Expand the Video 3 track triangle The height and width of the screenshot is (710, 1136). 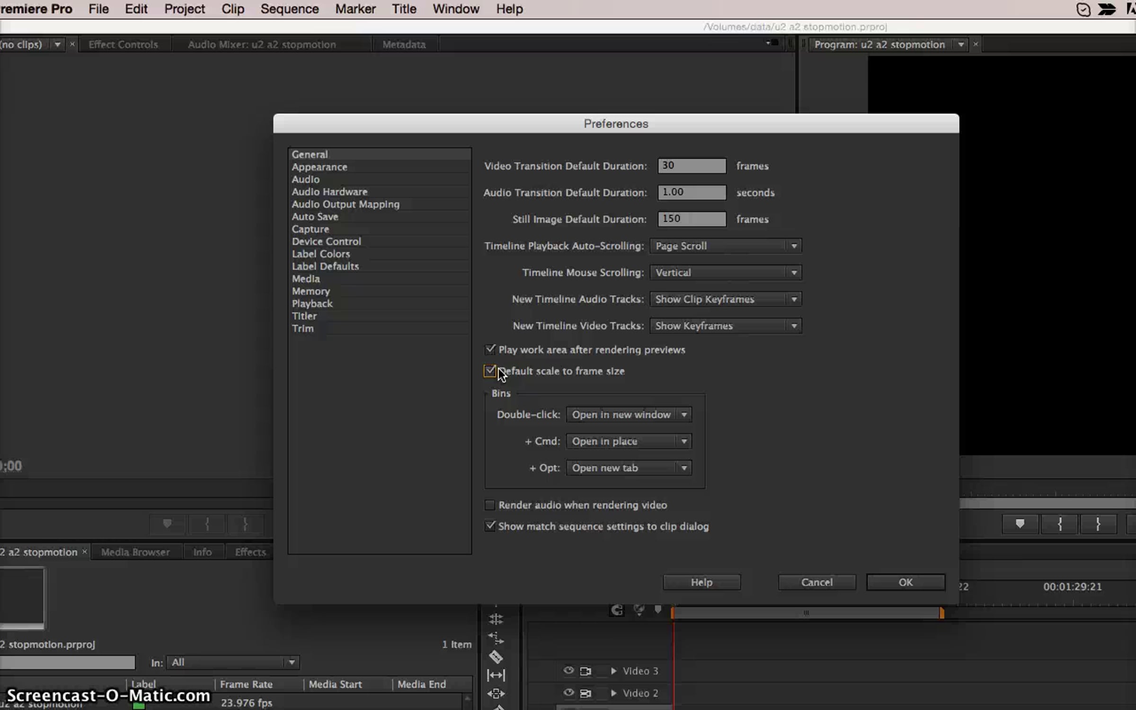(x=613, y=671)
